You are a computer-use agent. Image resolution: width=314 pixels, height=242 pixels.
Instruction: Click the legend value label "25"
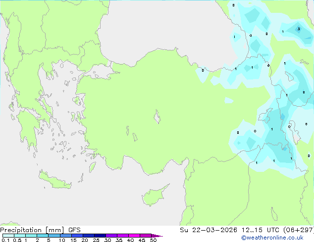(96, 240)
